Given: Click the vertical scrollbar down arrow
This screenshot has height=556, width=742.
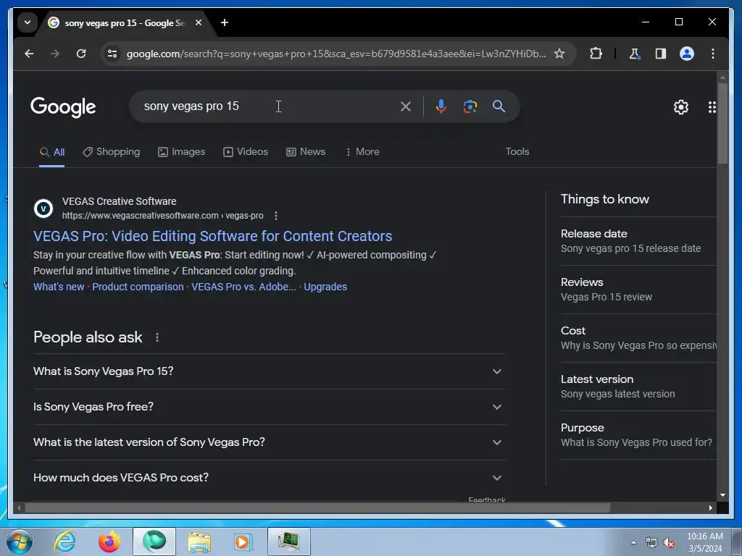Looking at the screenshot, I should [722, 495].
